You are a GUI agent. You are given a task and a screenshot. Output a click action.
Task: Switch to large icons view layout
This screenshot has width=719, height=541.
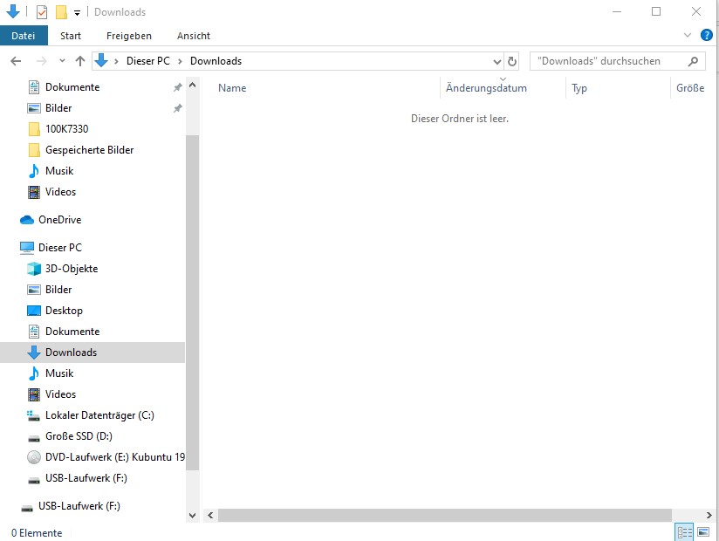point(703,532)
